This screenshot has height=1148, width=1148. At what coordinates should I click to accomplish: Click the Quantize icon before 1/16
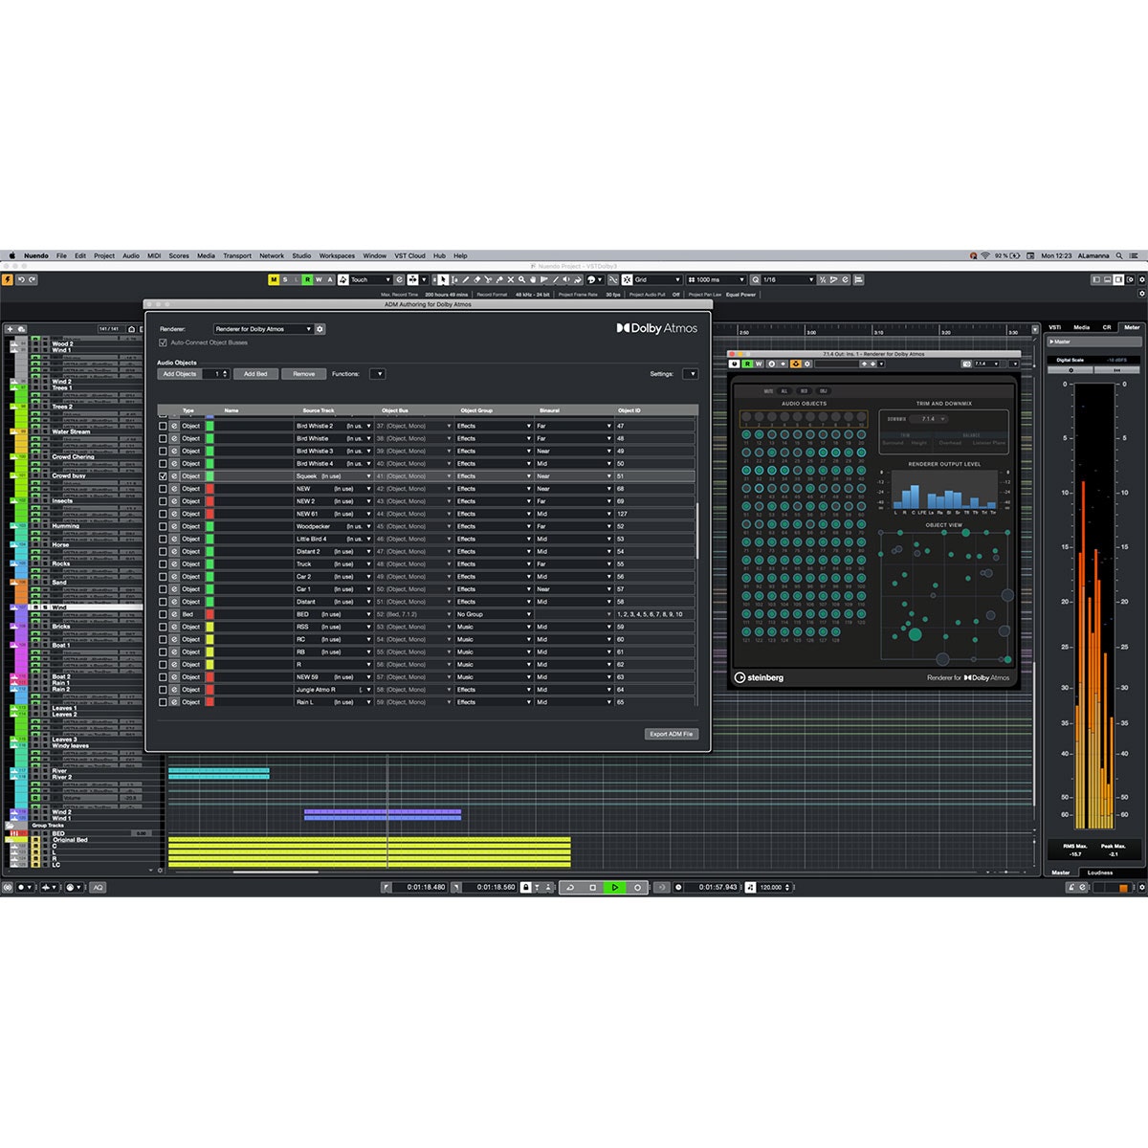point(757,279)
